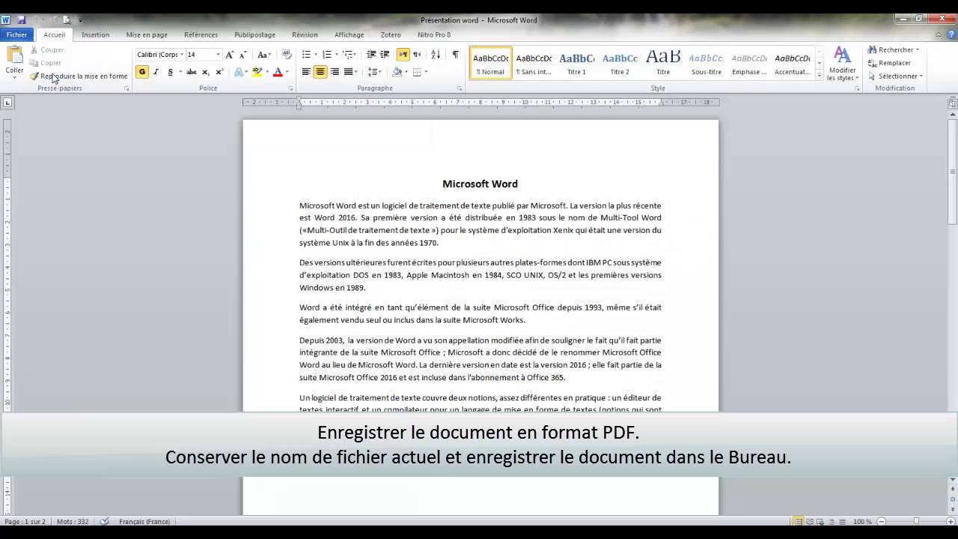The width and height of the screenshot is (958, 539).
Task: Open Police dialog launcher
Action: [291, 88]
